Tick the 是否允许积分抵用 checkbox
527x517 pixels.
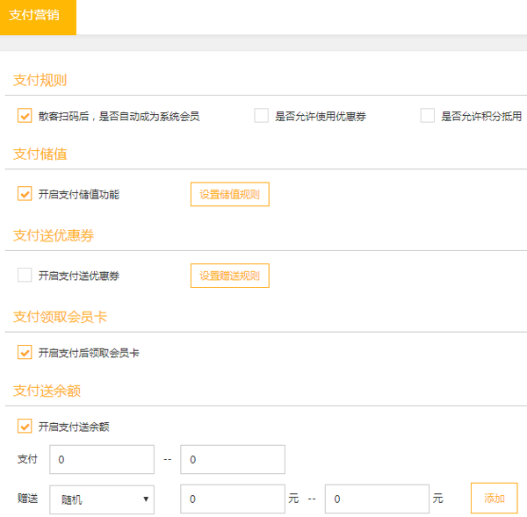coord(428,116)
